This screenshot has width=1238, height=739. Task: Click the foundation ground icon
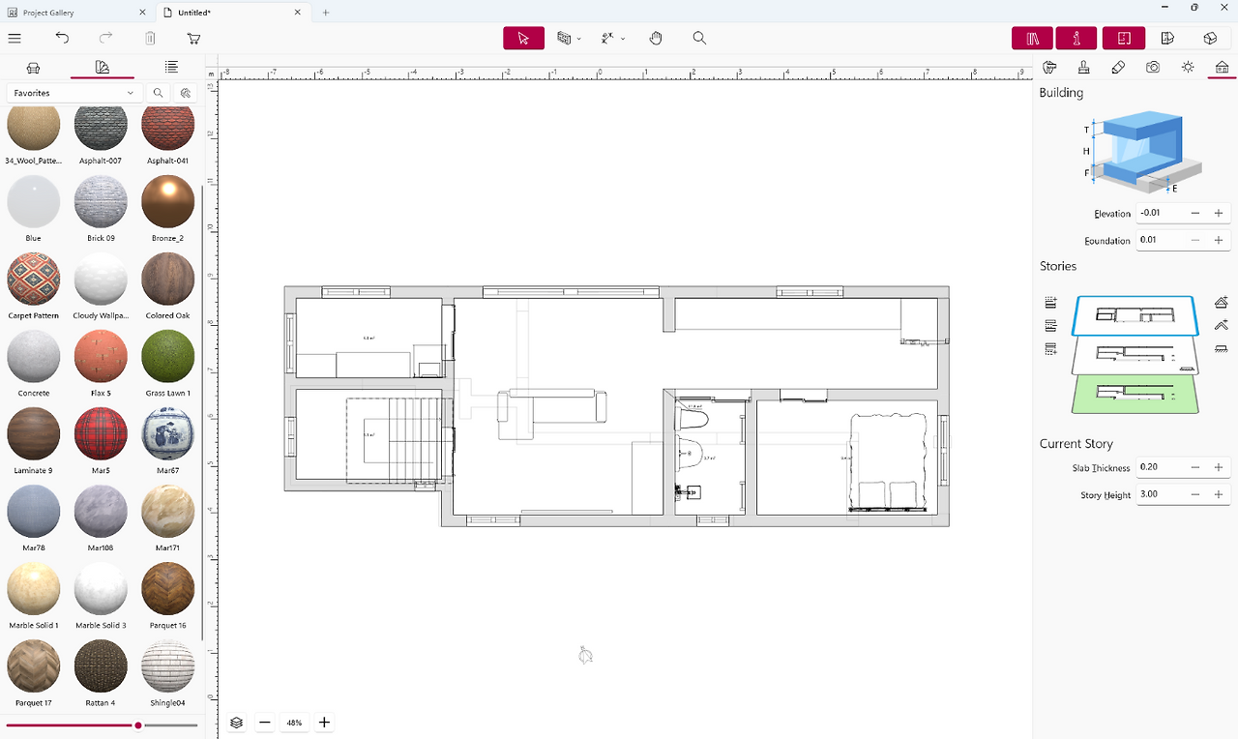pyautogui.click(x=1221, y=348)
